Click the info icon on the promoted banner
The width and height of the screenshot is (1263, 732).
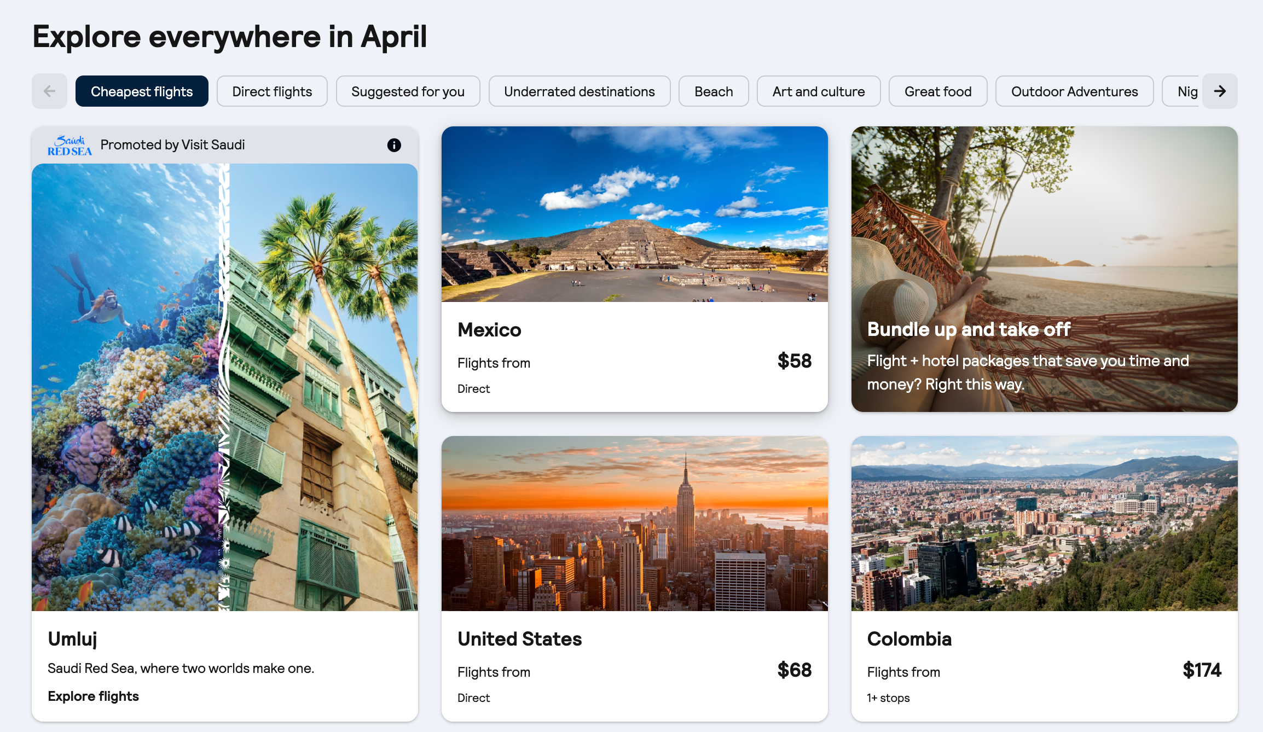[x=393, y=145]
